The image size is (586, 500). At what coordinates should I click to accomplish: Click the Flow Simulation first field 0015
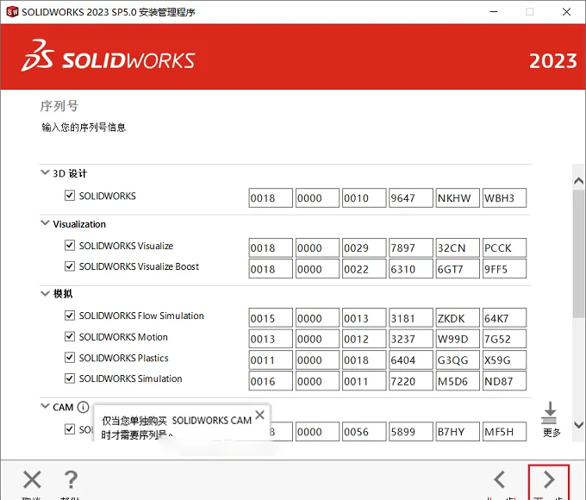pyautogui.click(x=271, y=318)
